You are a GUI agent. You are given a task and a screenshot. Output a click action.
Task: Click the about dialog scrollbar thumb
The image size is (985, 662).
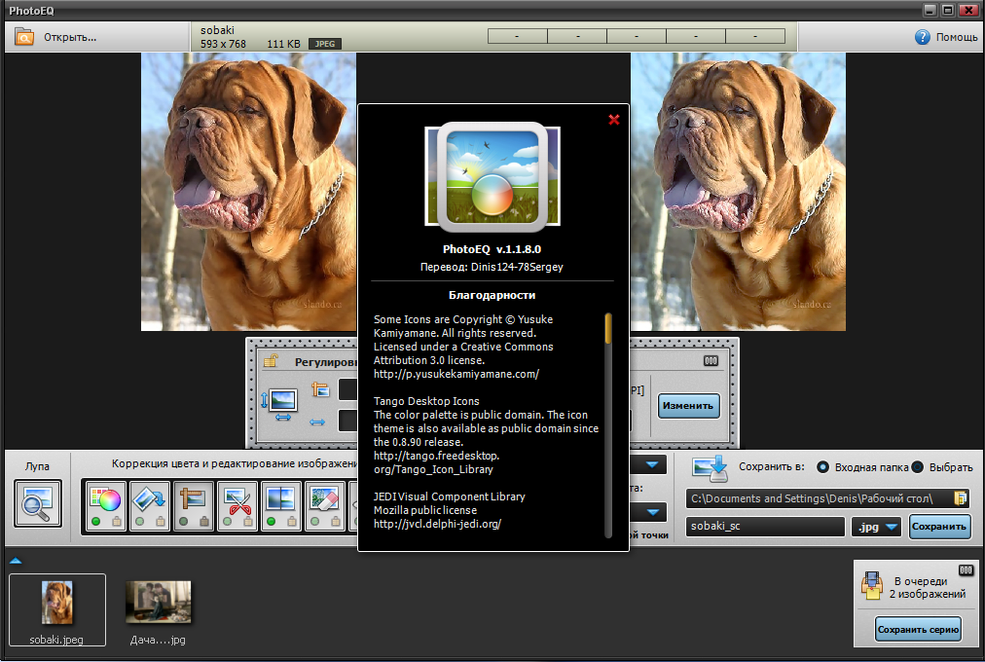coord(608,328)
